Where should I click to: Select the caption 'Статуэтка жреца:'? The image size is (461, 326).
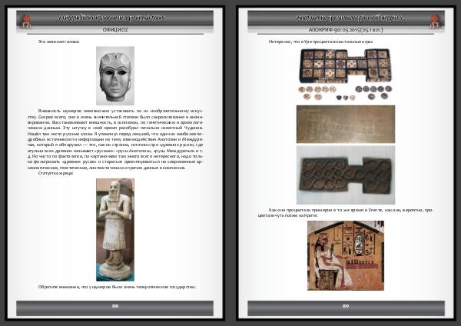click(56, 173)
